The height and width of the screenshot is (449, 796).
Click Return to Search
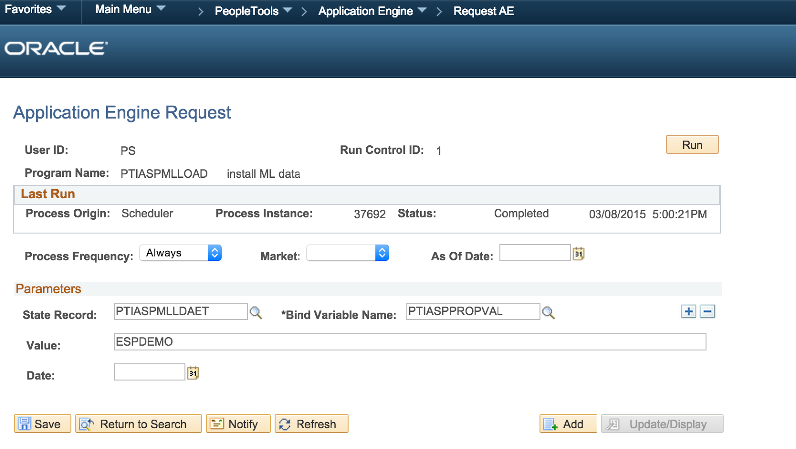[x=138, y=424]
